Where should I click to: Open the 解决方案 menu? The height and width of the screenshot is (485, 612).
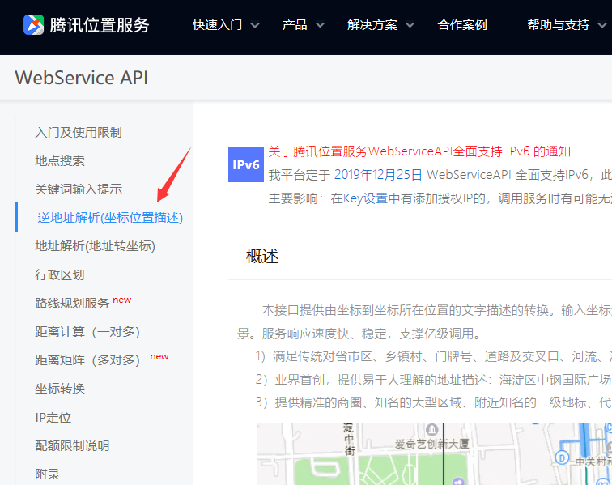pyautogui.click(x=372, y=25)
